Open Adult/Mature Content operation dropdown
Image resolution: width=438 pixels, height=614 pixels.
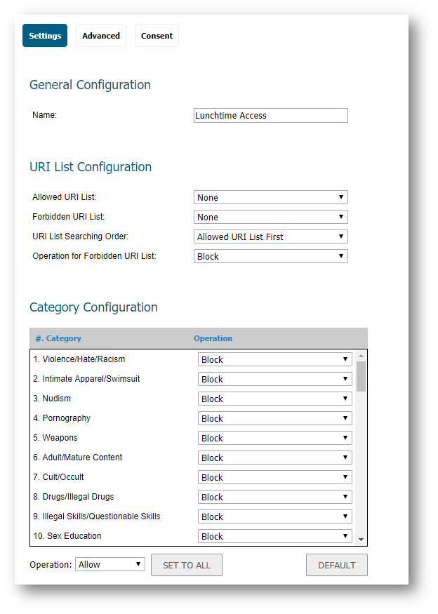point(274,458)
